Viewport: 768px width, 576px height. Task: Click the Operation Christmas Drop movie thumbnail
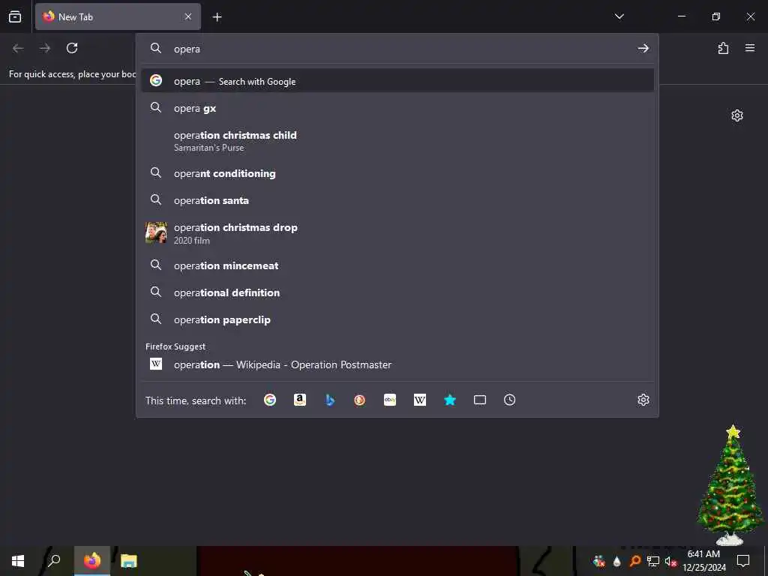[x=156, y=232]
